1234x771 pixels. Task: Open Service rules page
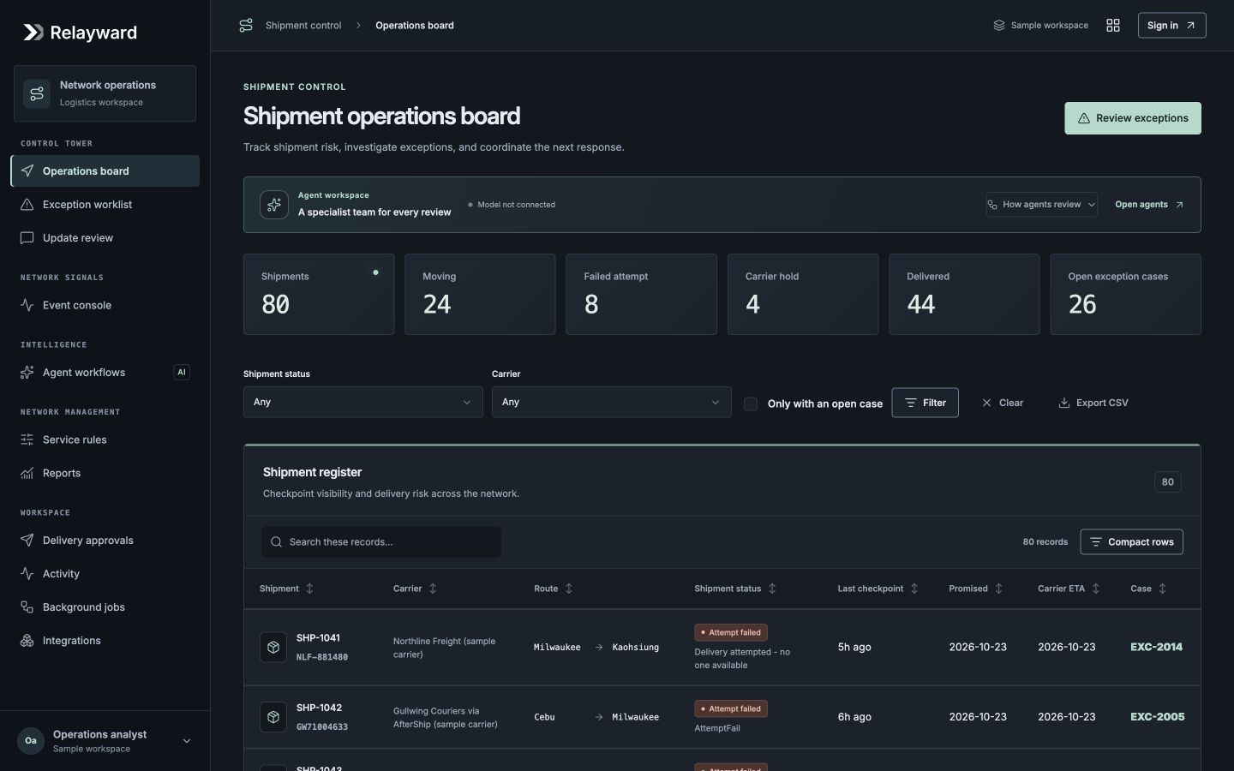105,439
